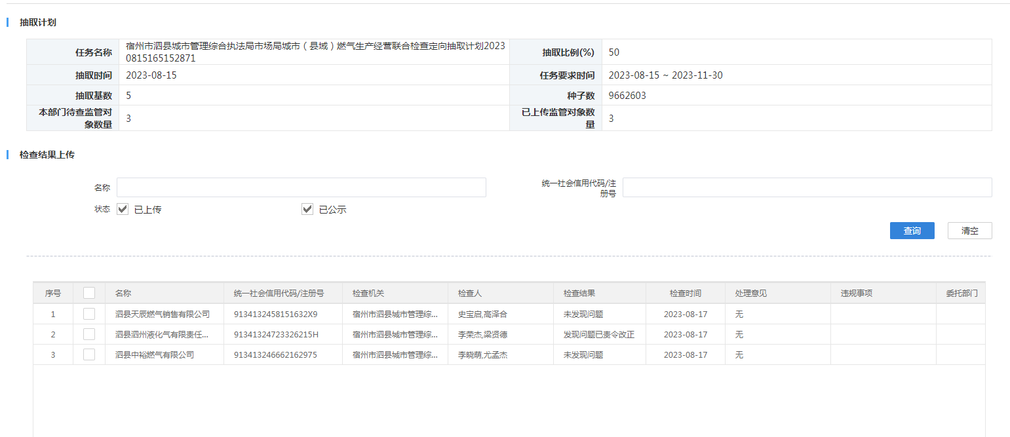Screen dimensions: 1010x437
Task: Check the select-all checkbox in table header
Action: pyautogui.click(x=89, y=293)
